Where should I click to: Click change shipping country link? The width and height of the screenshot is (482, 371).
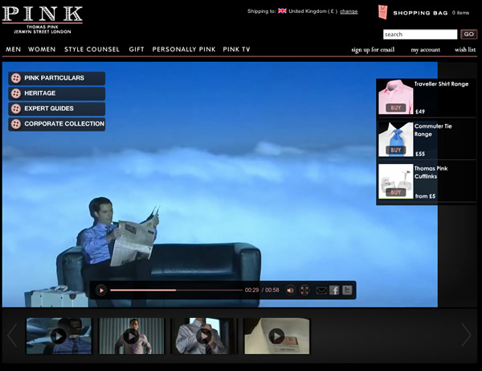tap(349, 11)
